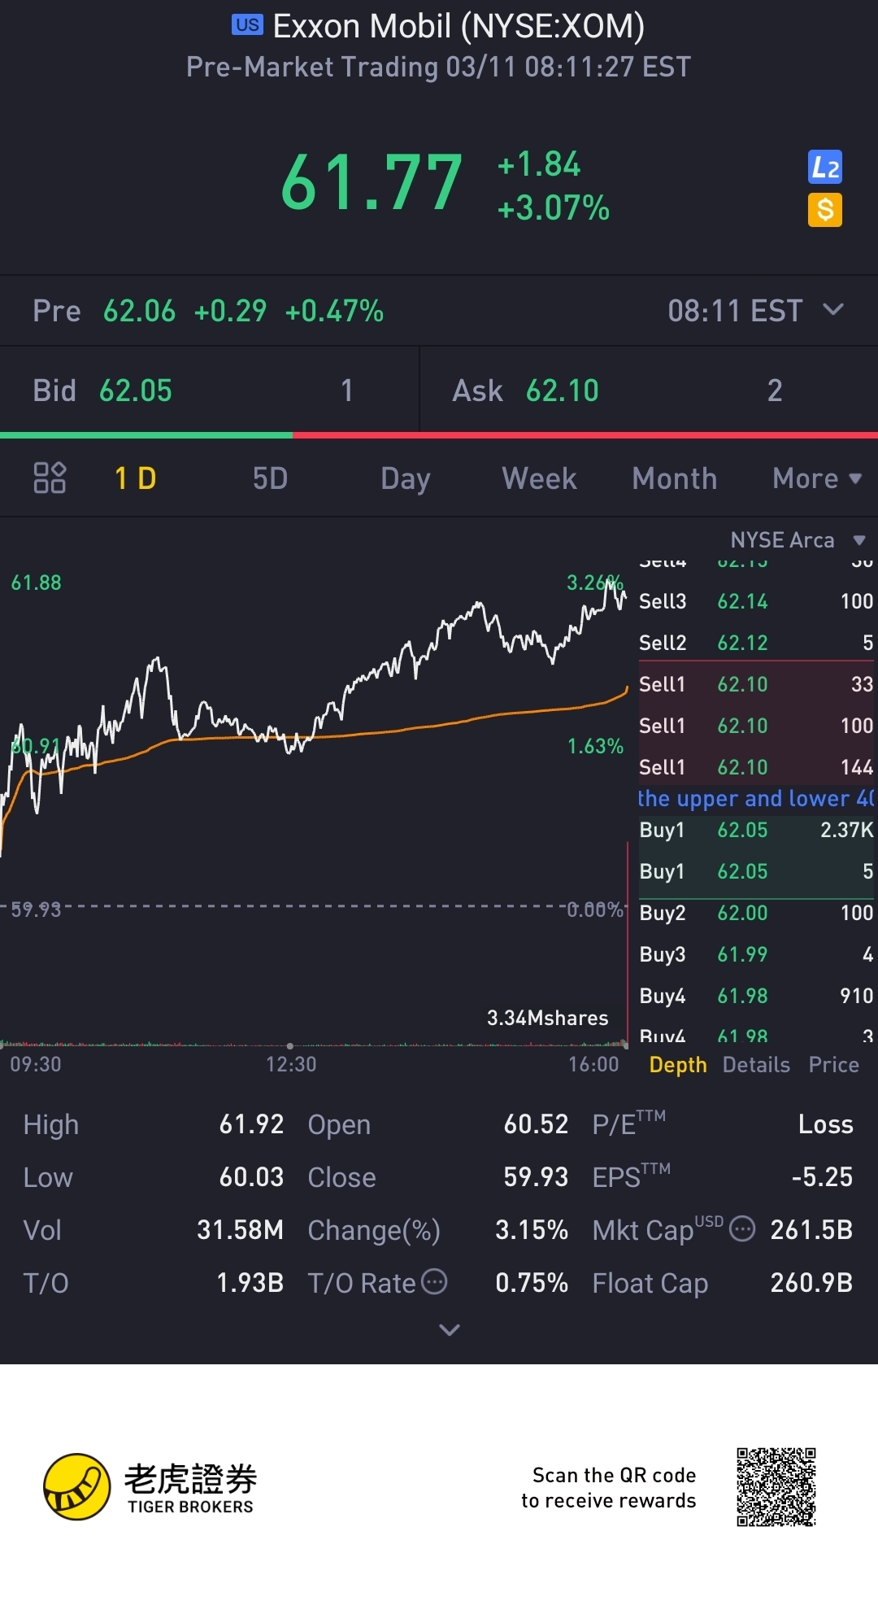Tap the Exxon Mobil (NYSE:XOM) title
The image size is (878, 1610).
pos(459,26)
